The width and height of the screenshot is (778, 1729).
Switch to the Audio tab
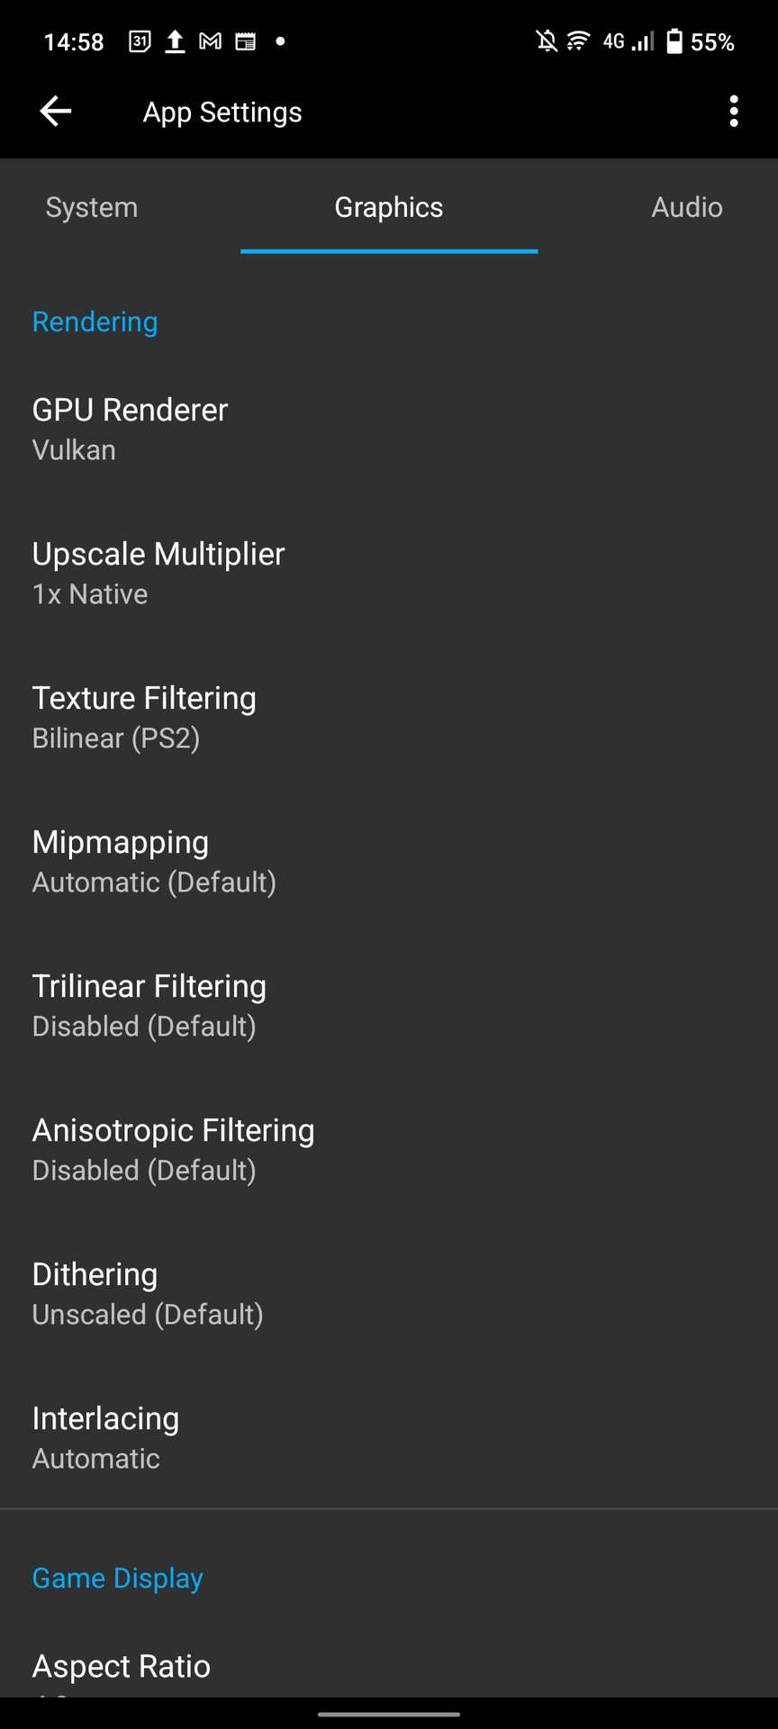click(x=687, y=207)
